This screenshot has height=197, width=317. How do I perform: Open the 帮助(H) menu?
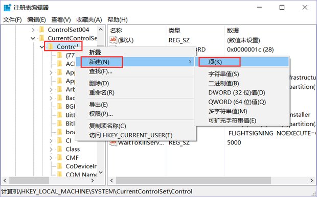point(118,19)
